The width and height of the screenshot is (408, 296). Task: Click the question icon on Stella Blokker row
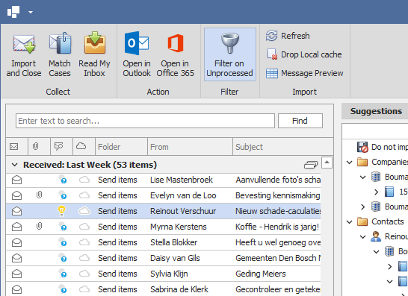(63, 242)
